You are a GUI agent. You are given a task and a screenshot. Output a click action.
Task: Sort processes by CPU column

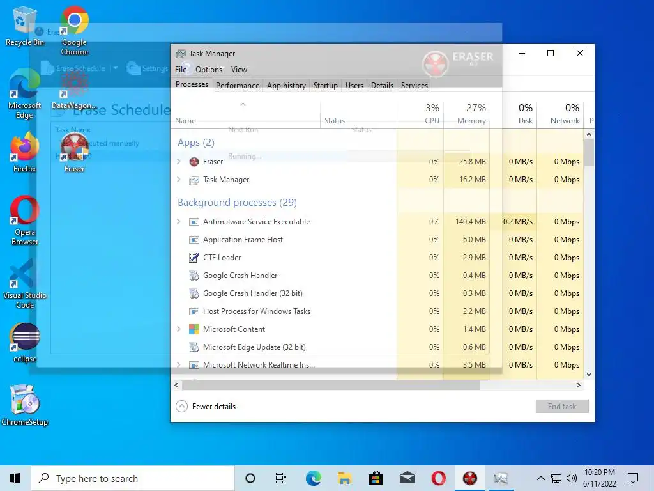pyautogui.click(x=420, y=114)
